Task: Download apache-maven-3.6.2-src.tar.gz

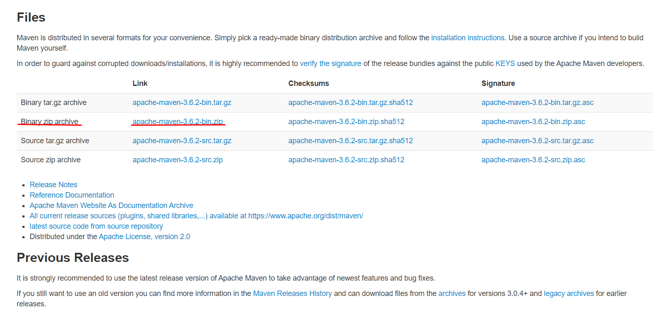Action: coord(182,141)
